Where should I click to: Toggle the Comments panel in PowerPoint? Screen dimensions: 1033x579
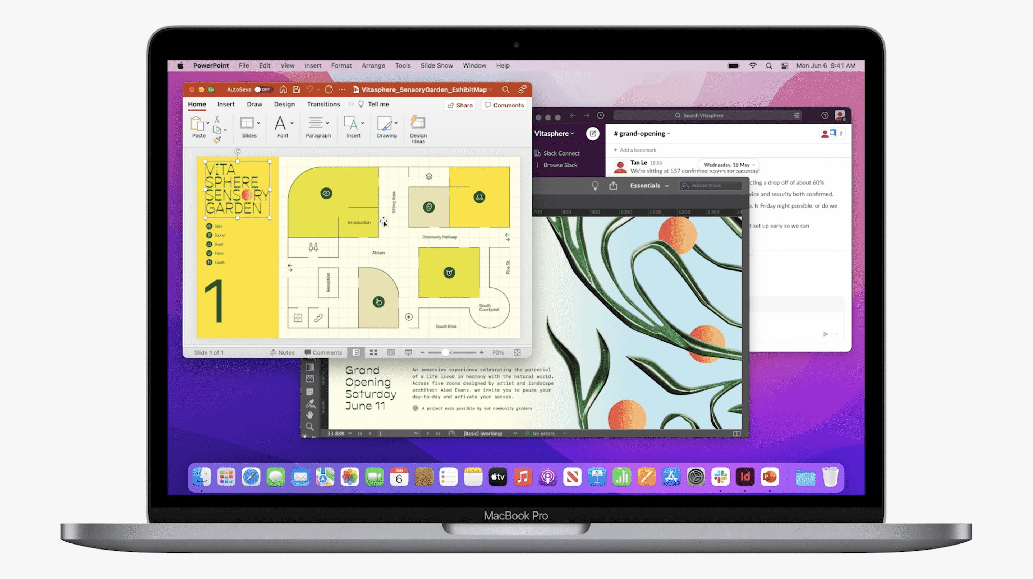click(x=504, y=105)
